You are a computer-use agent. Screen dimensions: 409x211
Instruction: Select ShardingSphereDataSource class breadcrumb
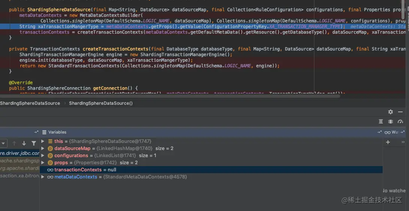(x=30, y=103)
